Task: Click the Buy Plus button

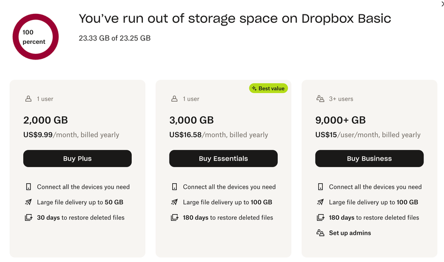Action: pos(77,159)
